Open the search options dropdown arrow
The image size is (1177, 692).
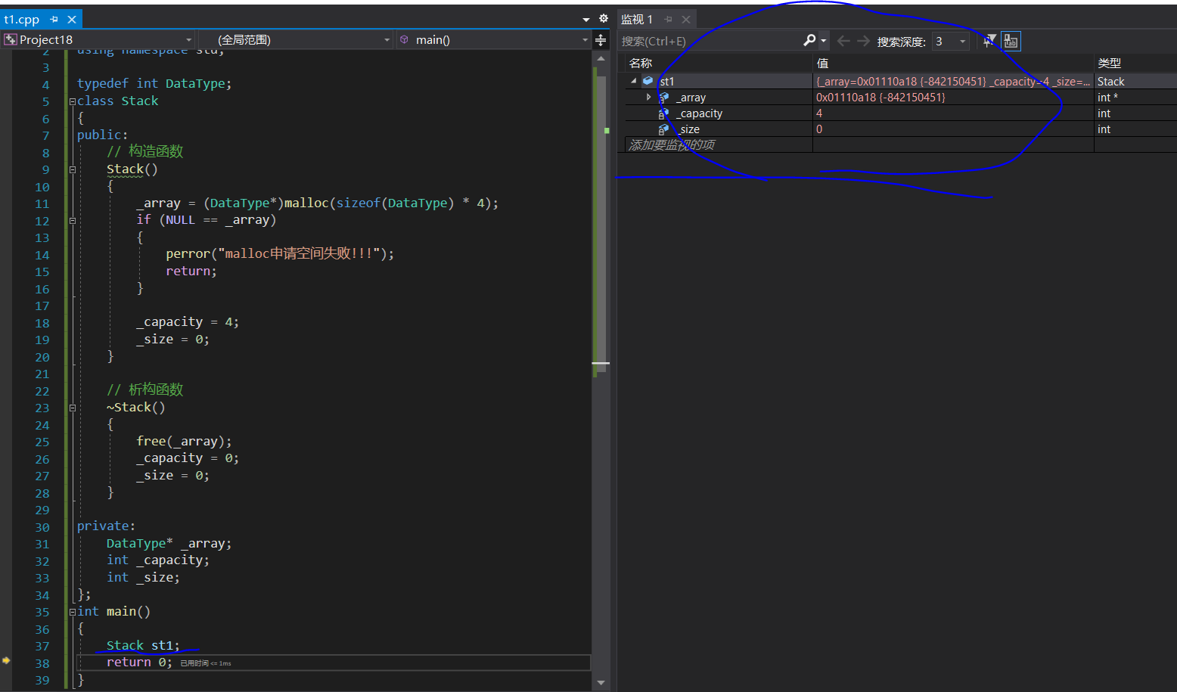click(x=824, y=41)
